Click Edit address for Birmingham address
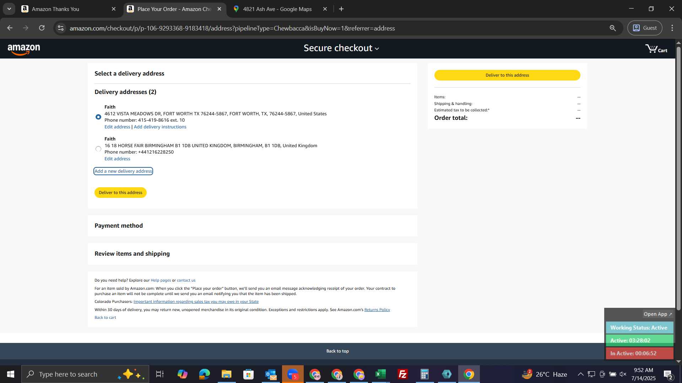Screen dimensions: 682x383 point(117,159)
